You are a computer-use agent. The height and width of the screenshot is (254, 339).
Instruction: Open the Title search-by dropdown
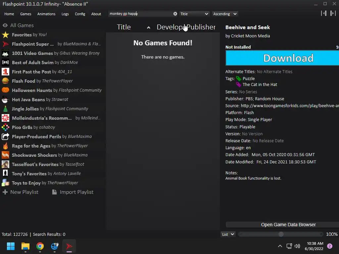point(194,14)
